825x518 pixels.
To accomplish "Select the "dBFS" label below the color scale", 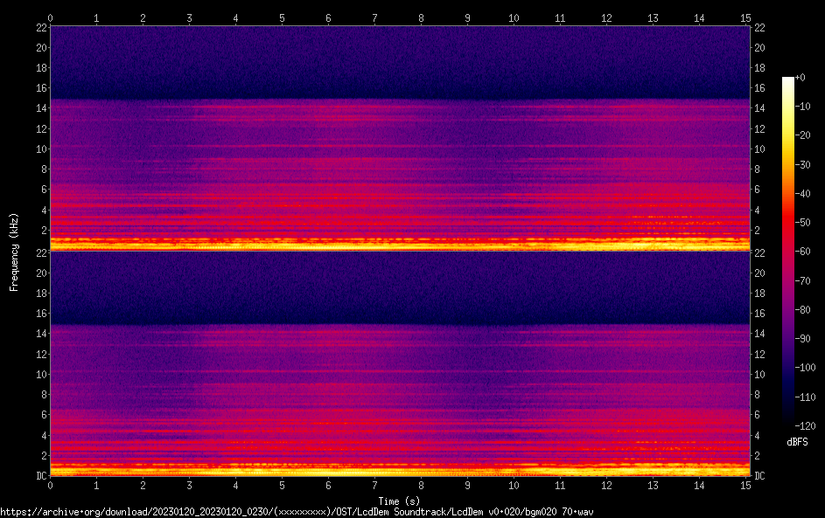I will [797, 442].
